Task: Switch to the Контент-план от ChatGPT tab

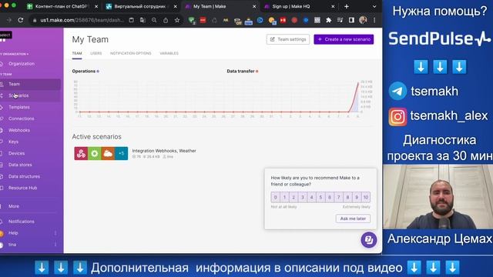Action: [x=62, y=6]
